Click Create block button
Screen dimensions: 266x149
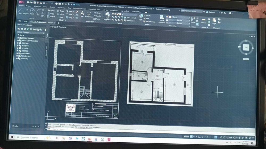[147, 16]
